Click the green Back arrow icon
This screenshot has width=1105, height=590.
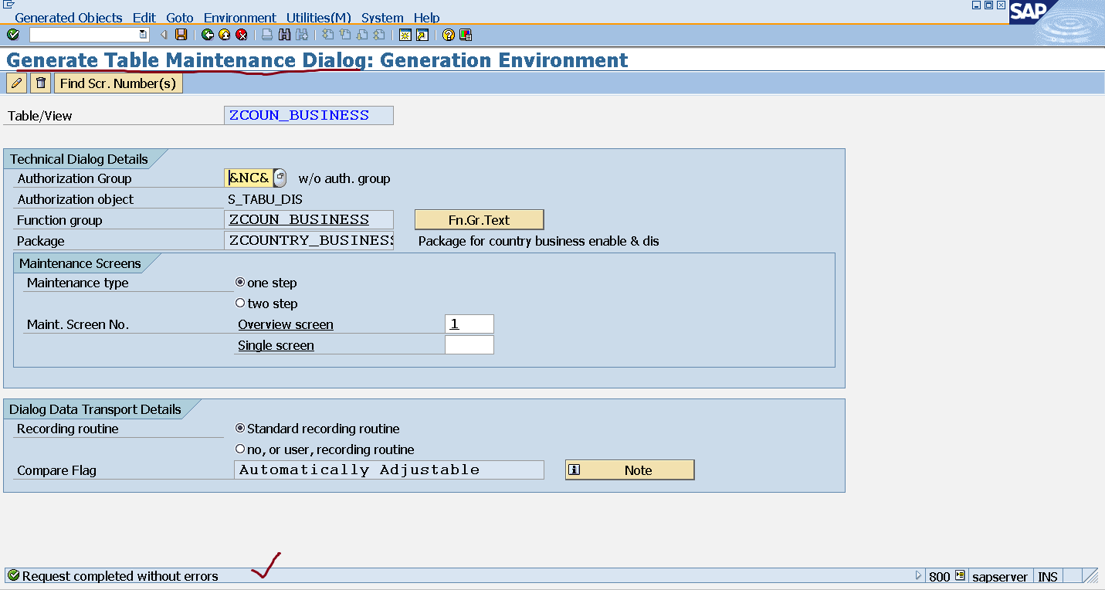pyautogui.click(x=208, y=34)
